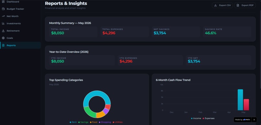261x125 pixels.
Task: Toggle the Expenses series in cash flow legend
Action: click(208, 118)
